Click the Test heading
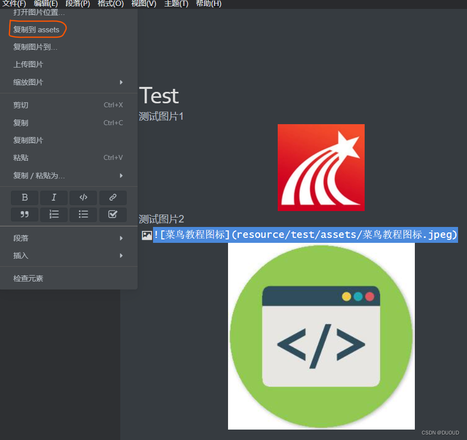Screen dimensions: 467x440 (x=159, y=95)
